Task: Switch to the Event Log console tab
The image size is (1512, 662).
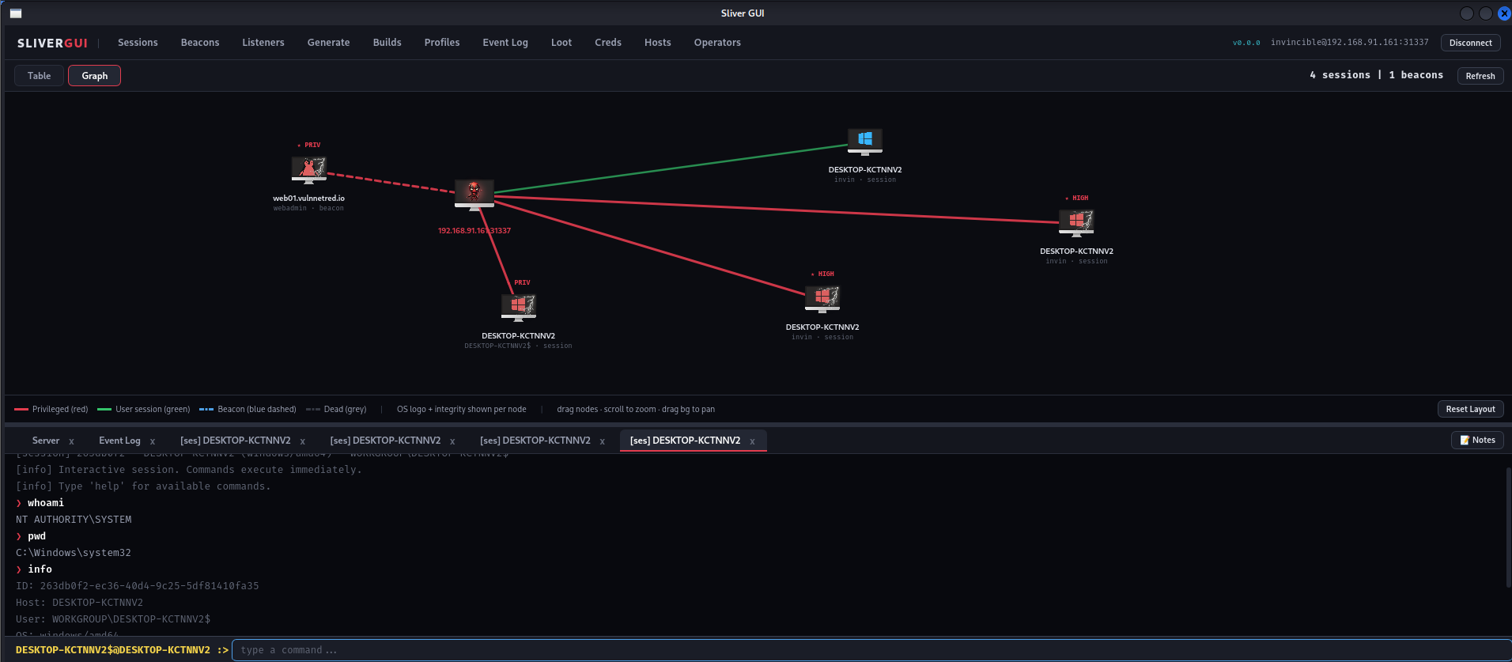Action: (119, 441)
